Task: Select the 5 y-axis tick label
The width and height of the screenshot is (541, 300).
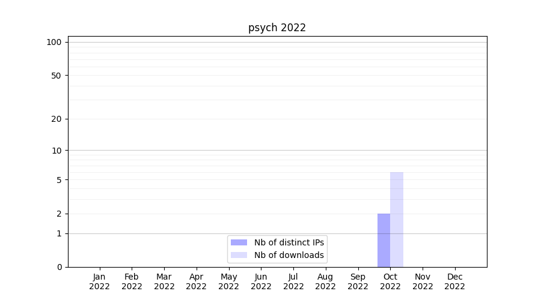Action: [x=59, y=180]
